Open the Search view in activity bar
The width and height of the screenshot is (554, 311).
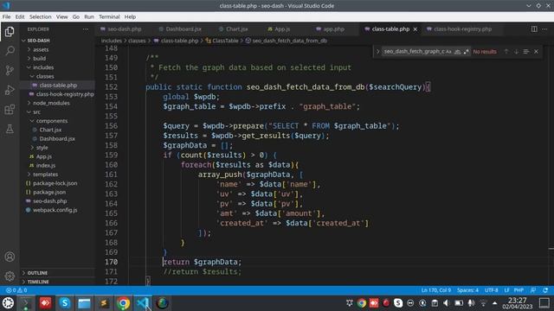click(x=10, y=51)
